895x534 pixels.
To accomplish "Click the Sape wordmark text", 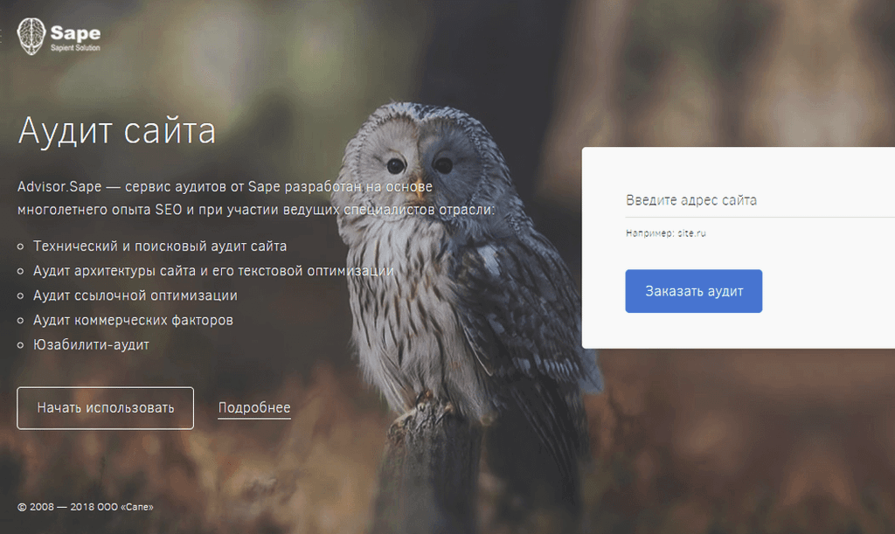I will point(74,33).
